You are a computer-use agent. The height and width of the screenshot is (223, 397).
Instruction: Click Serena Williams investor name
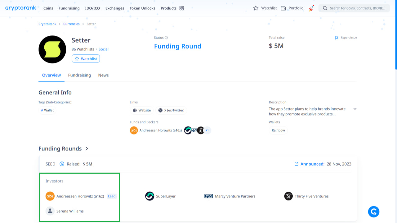pos(70,211)
